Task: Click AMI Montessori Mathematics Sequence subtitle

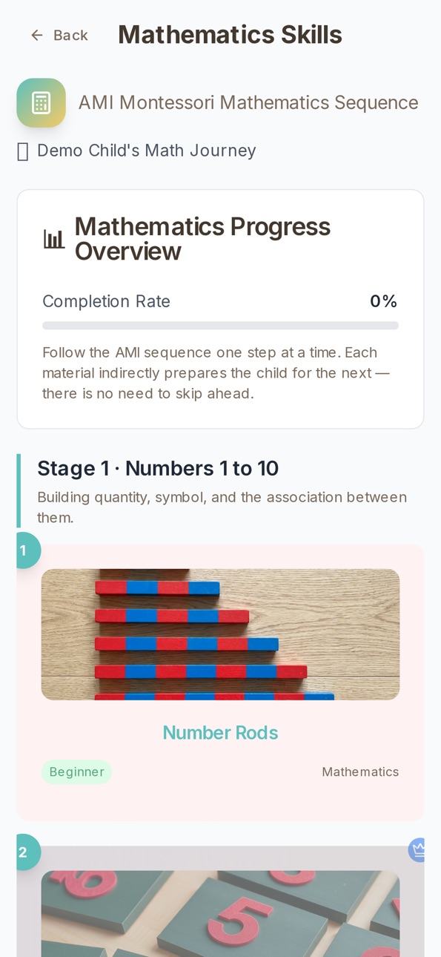Action: [x=248, y=102]
